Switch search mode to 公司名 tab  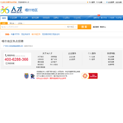click(20, 23)
